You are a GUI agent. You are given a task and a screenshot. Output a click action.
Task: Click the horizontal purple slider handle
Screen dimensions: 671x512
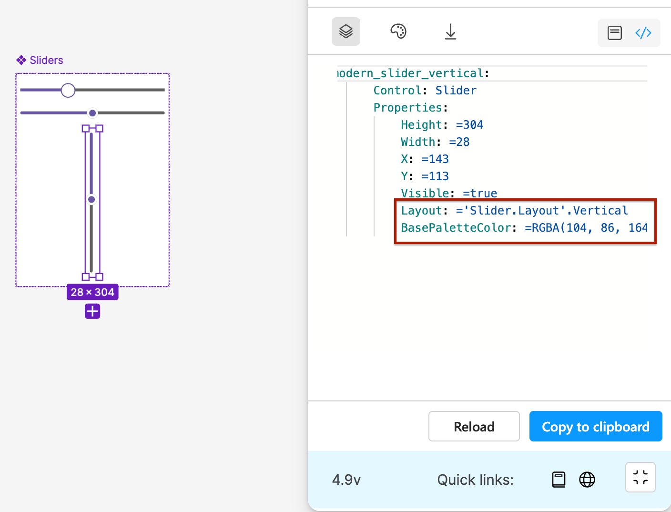click(x=92, y=113)
